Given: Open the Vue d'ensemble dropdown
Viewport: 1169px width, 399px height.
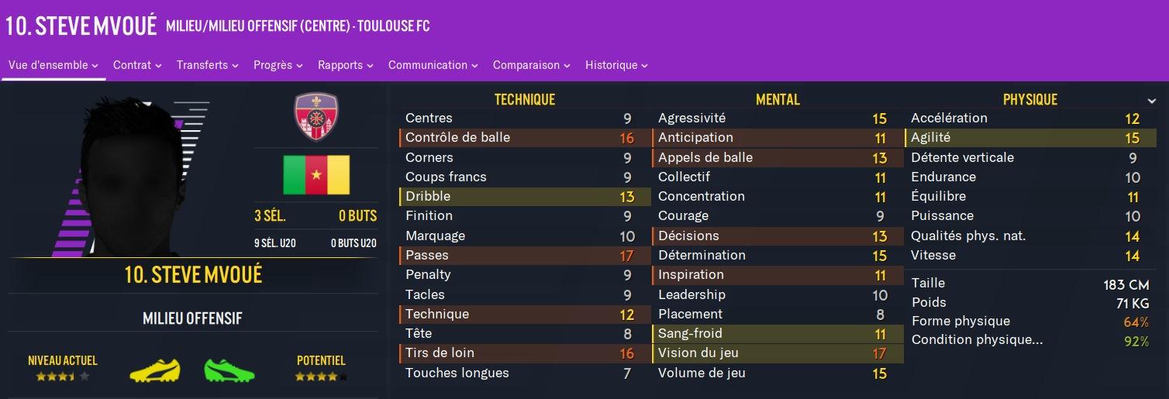Looking at the screenshot, I should point(53,65).
